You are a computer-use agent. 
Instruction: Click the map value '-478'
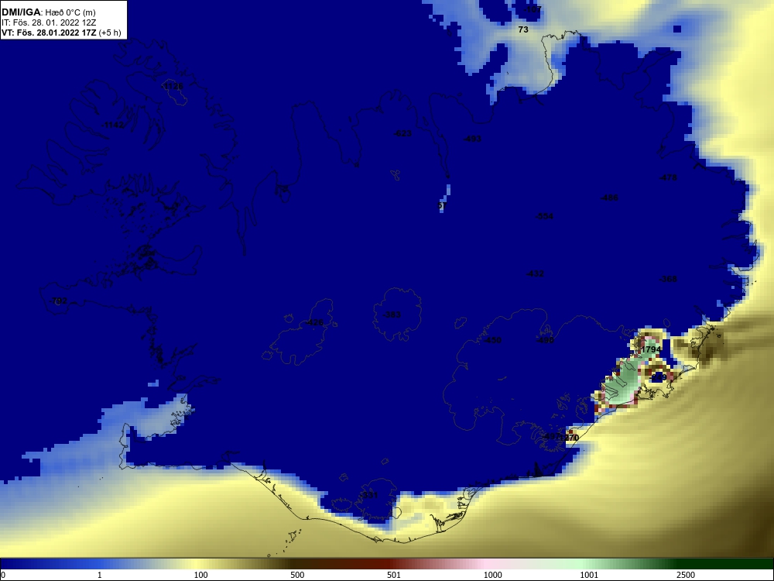(669, 178)
